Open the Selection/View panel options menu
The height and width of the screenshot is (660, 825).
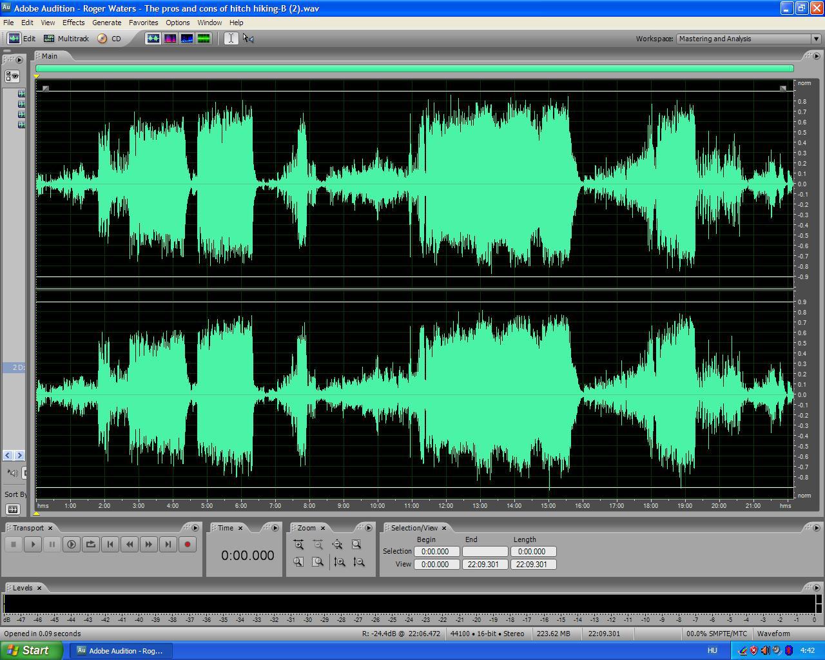[816, 528]
